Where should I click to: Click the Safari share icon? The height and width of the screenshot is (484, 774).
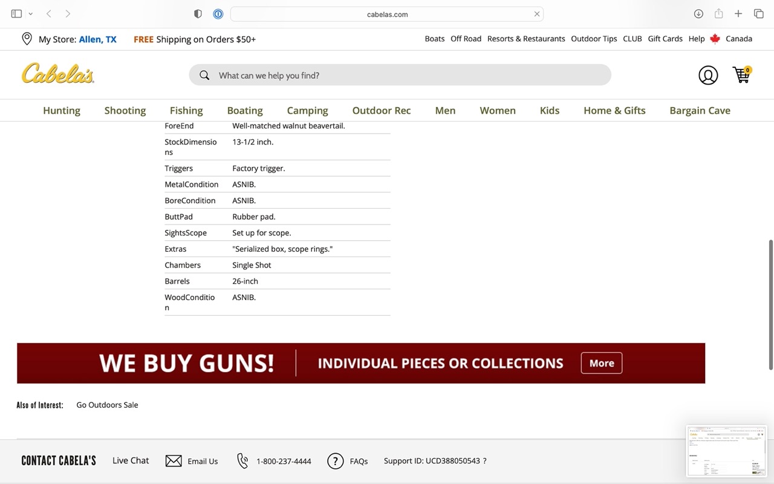(x=718, y=14)
